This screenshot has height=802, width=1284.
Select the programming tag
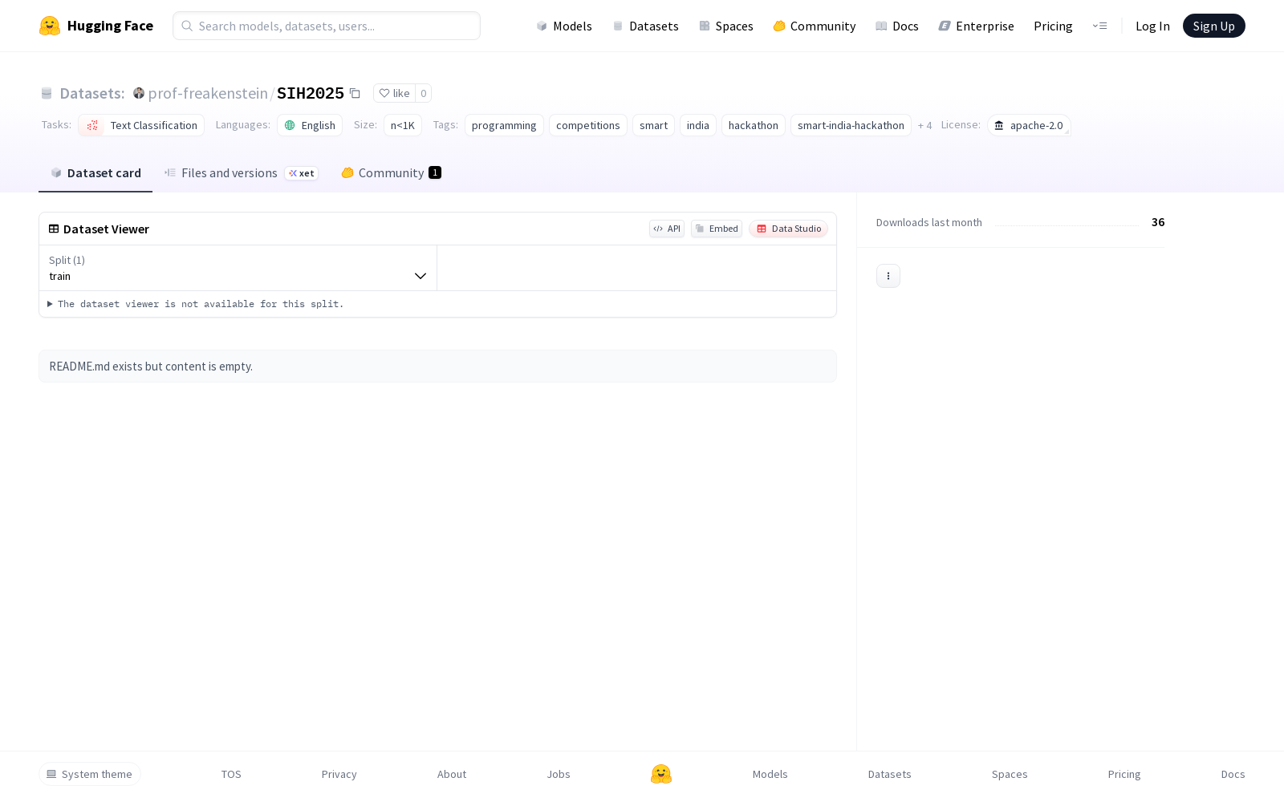pos(504,125)
